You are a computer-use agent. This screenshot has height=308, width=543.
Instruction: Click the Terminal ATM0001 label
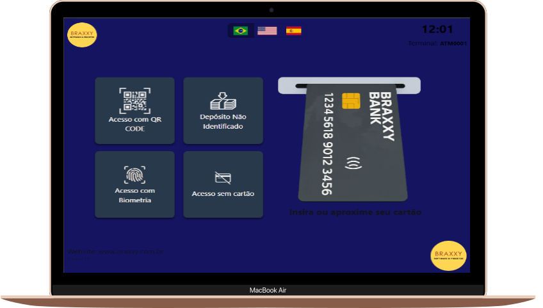point(437,44)
